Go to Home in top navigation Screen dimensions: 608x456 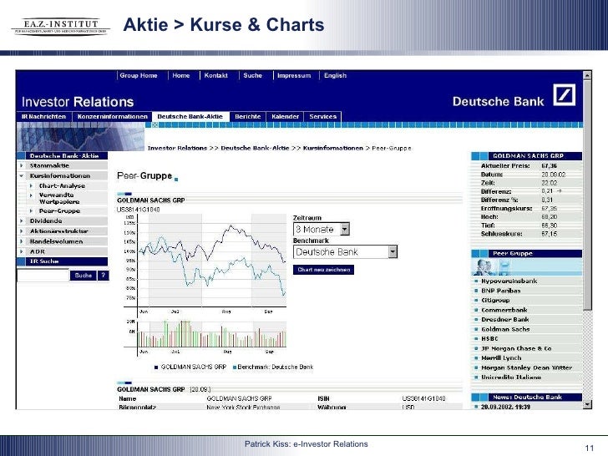181,76
